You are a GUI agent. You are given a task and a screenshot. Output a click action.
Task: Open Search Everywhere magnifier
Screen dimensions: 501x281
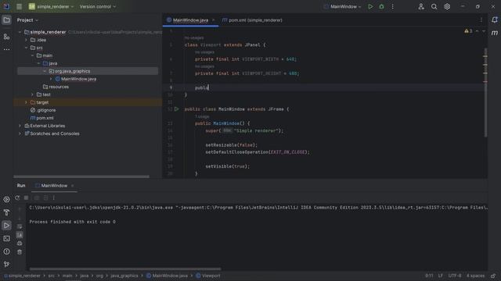point(434,6)
